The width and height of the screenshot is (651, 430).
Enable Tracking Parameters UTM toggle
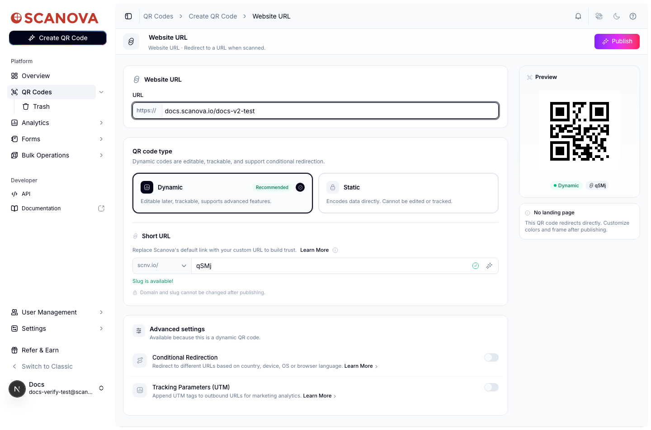click(x=491, y=387)
